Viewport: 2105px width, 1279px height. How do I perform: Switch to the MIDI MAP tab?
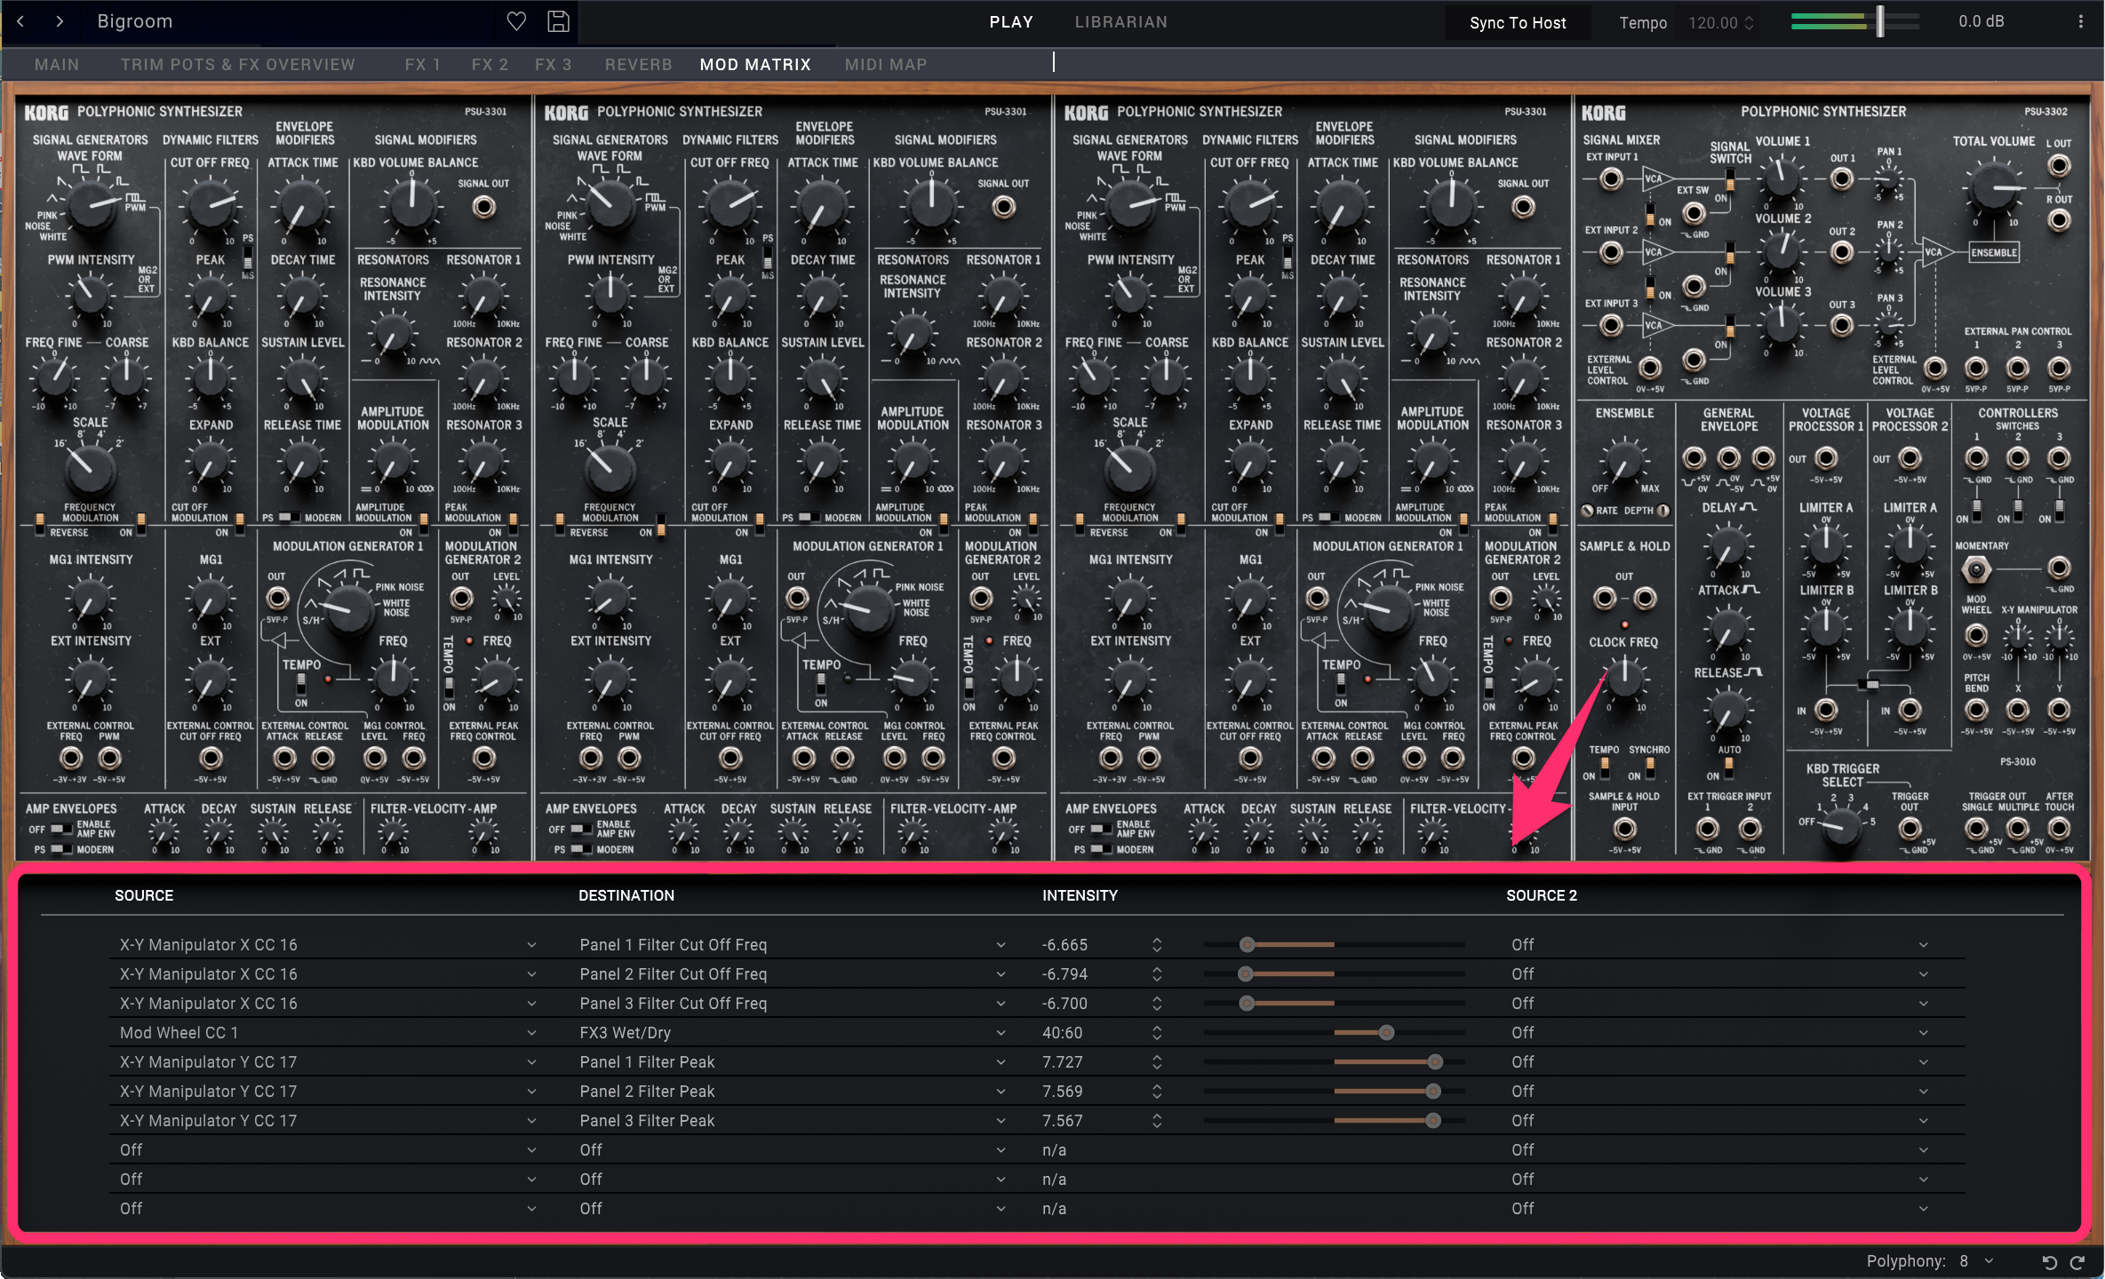(x=885, y=64)
